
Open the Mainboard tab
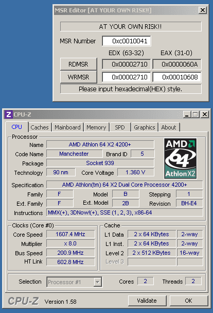(x=67, y=127)
